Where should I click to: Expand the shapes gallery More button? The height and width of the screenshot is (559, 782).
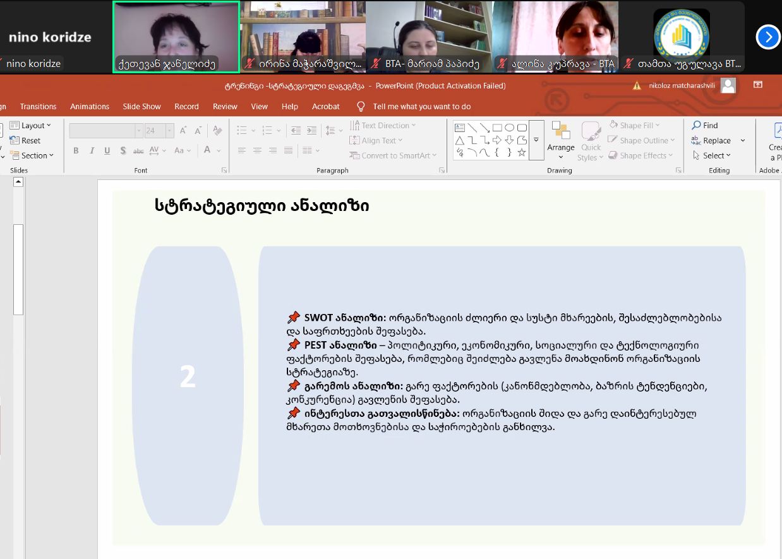(536, 140)
